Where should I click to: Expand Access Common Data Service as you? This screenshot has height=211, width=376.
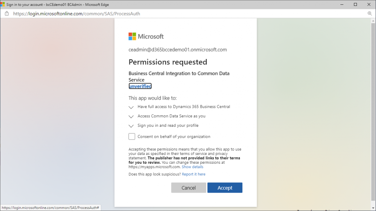[x=131, y=116]
